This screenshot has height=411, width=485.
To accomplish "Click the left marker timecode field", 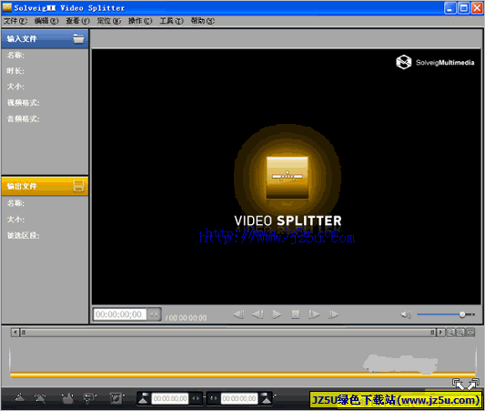I will tap(170, 398).
